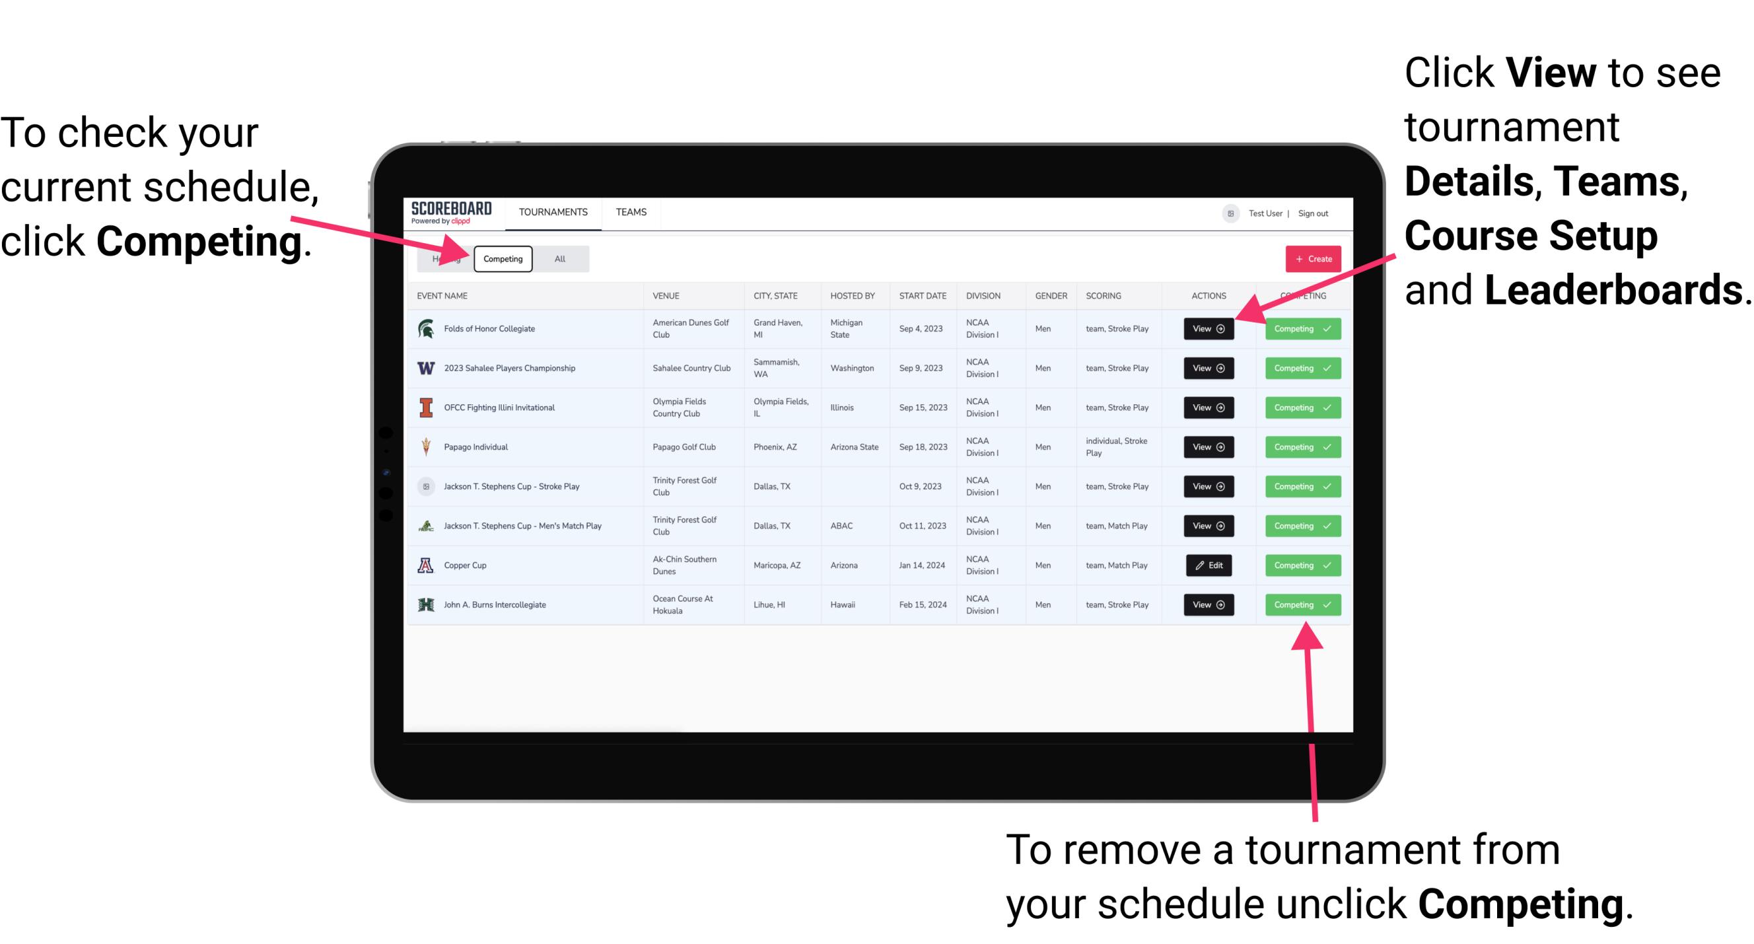Toggle Competing status for Folds of Honor Collegiate
Screen dimensions: 1754x944
pyautogui.click(x=1298, y=329)
